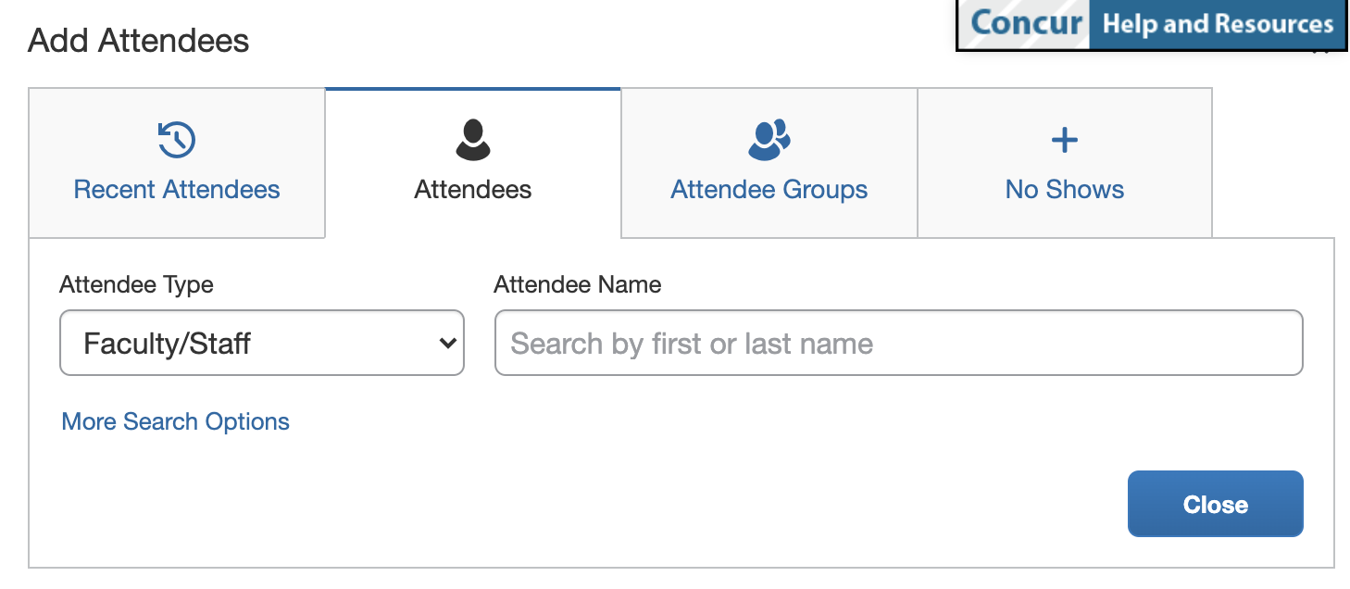Viewport: 1350px width, 589px height.
Task: Change attendee type from Faculty/Staff
Action: [x=261, y=343]
